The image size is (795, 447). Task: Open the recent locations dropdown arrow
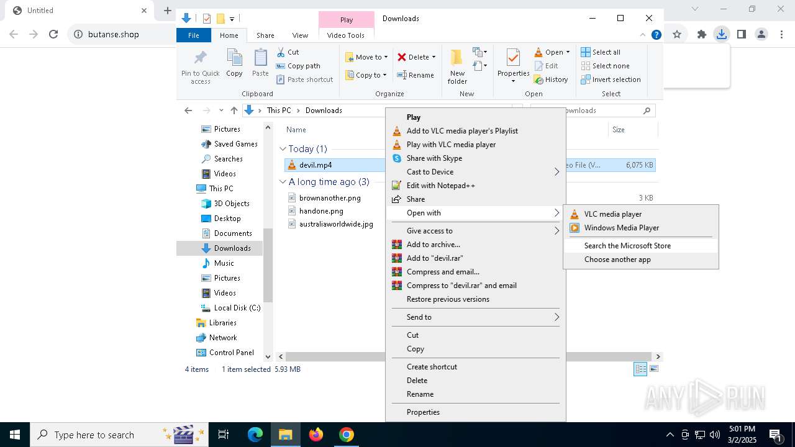click(221, 111)
